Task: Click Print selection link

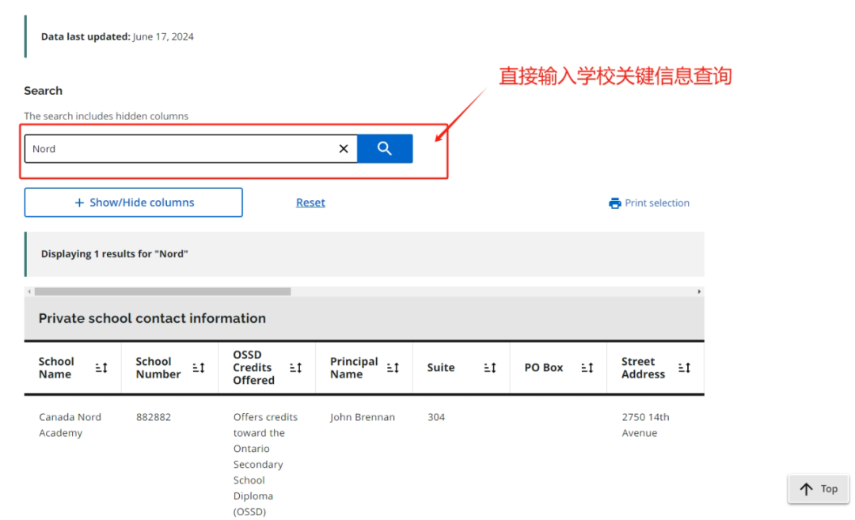Action: [656, 203]
